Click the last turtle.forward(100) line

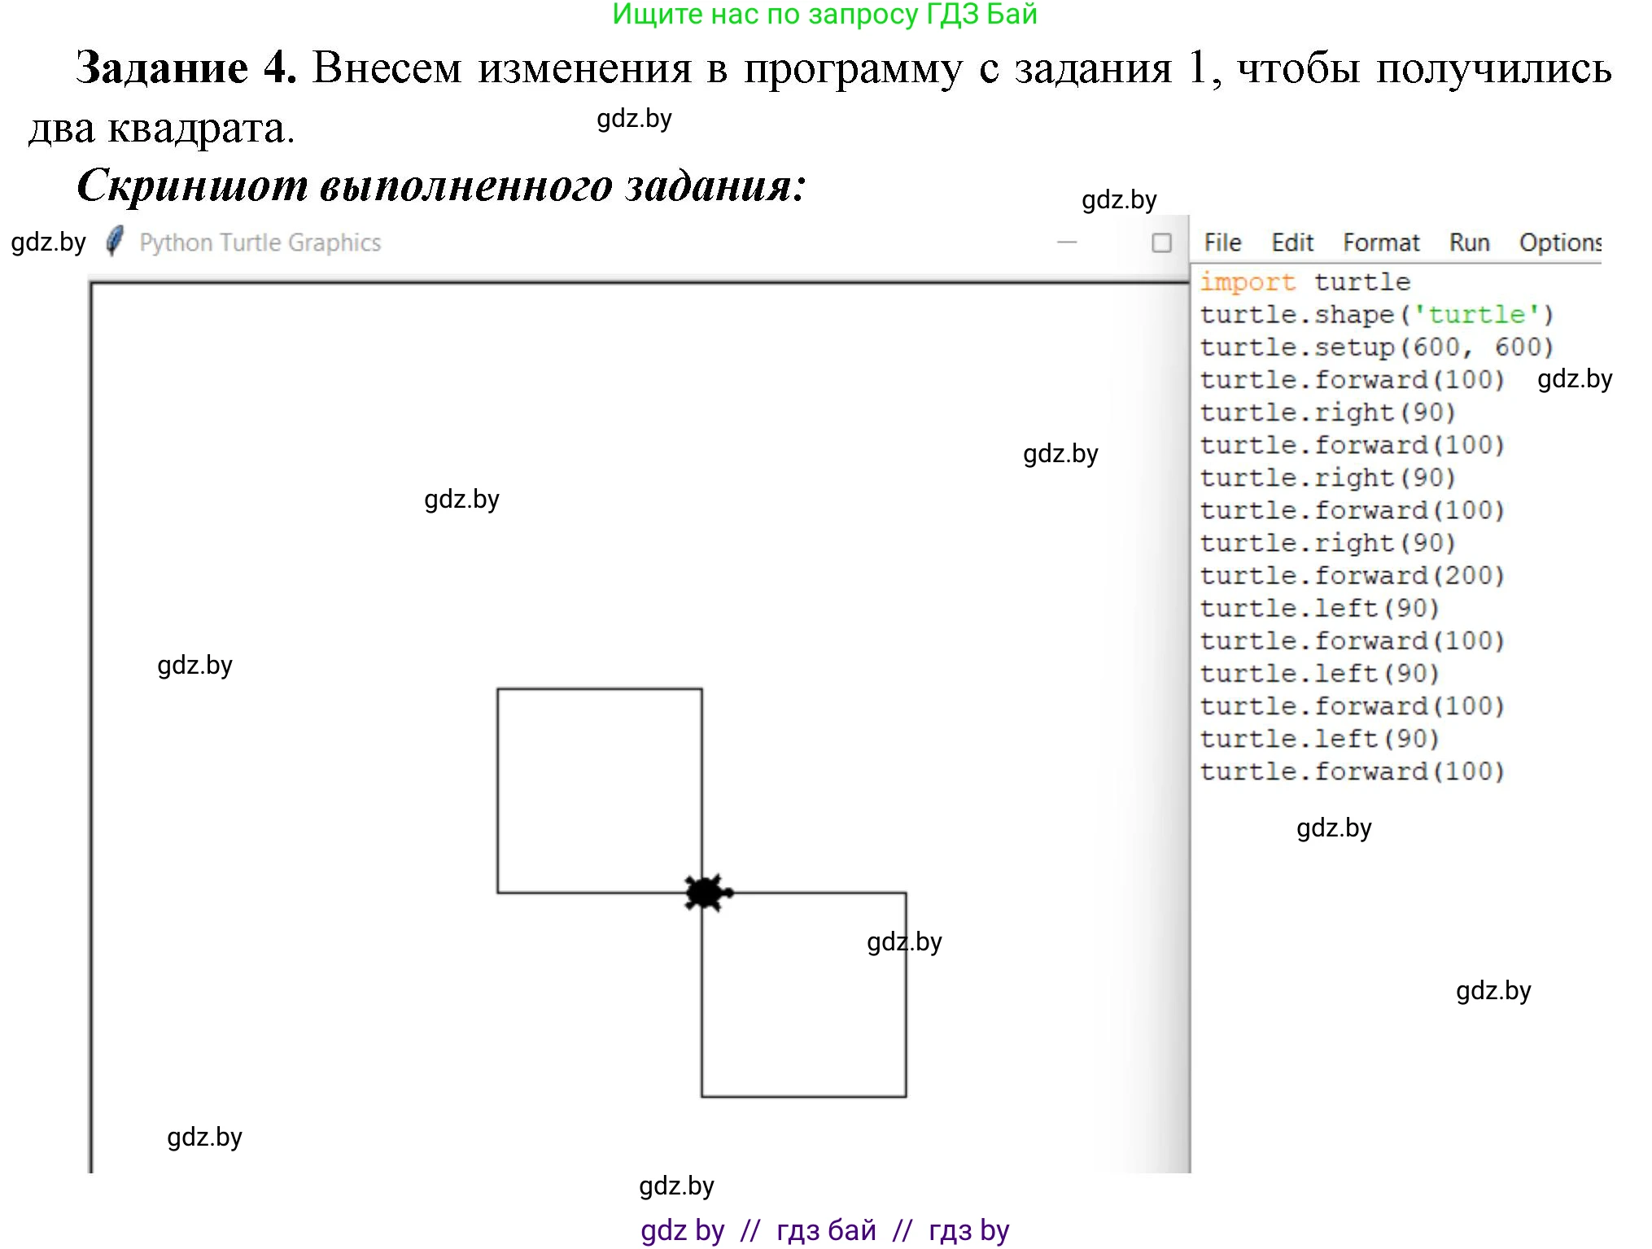(x=1352, y=771)
